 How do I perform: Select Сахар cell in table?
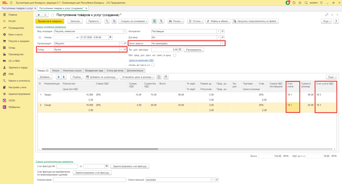(x=52, y=105)
